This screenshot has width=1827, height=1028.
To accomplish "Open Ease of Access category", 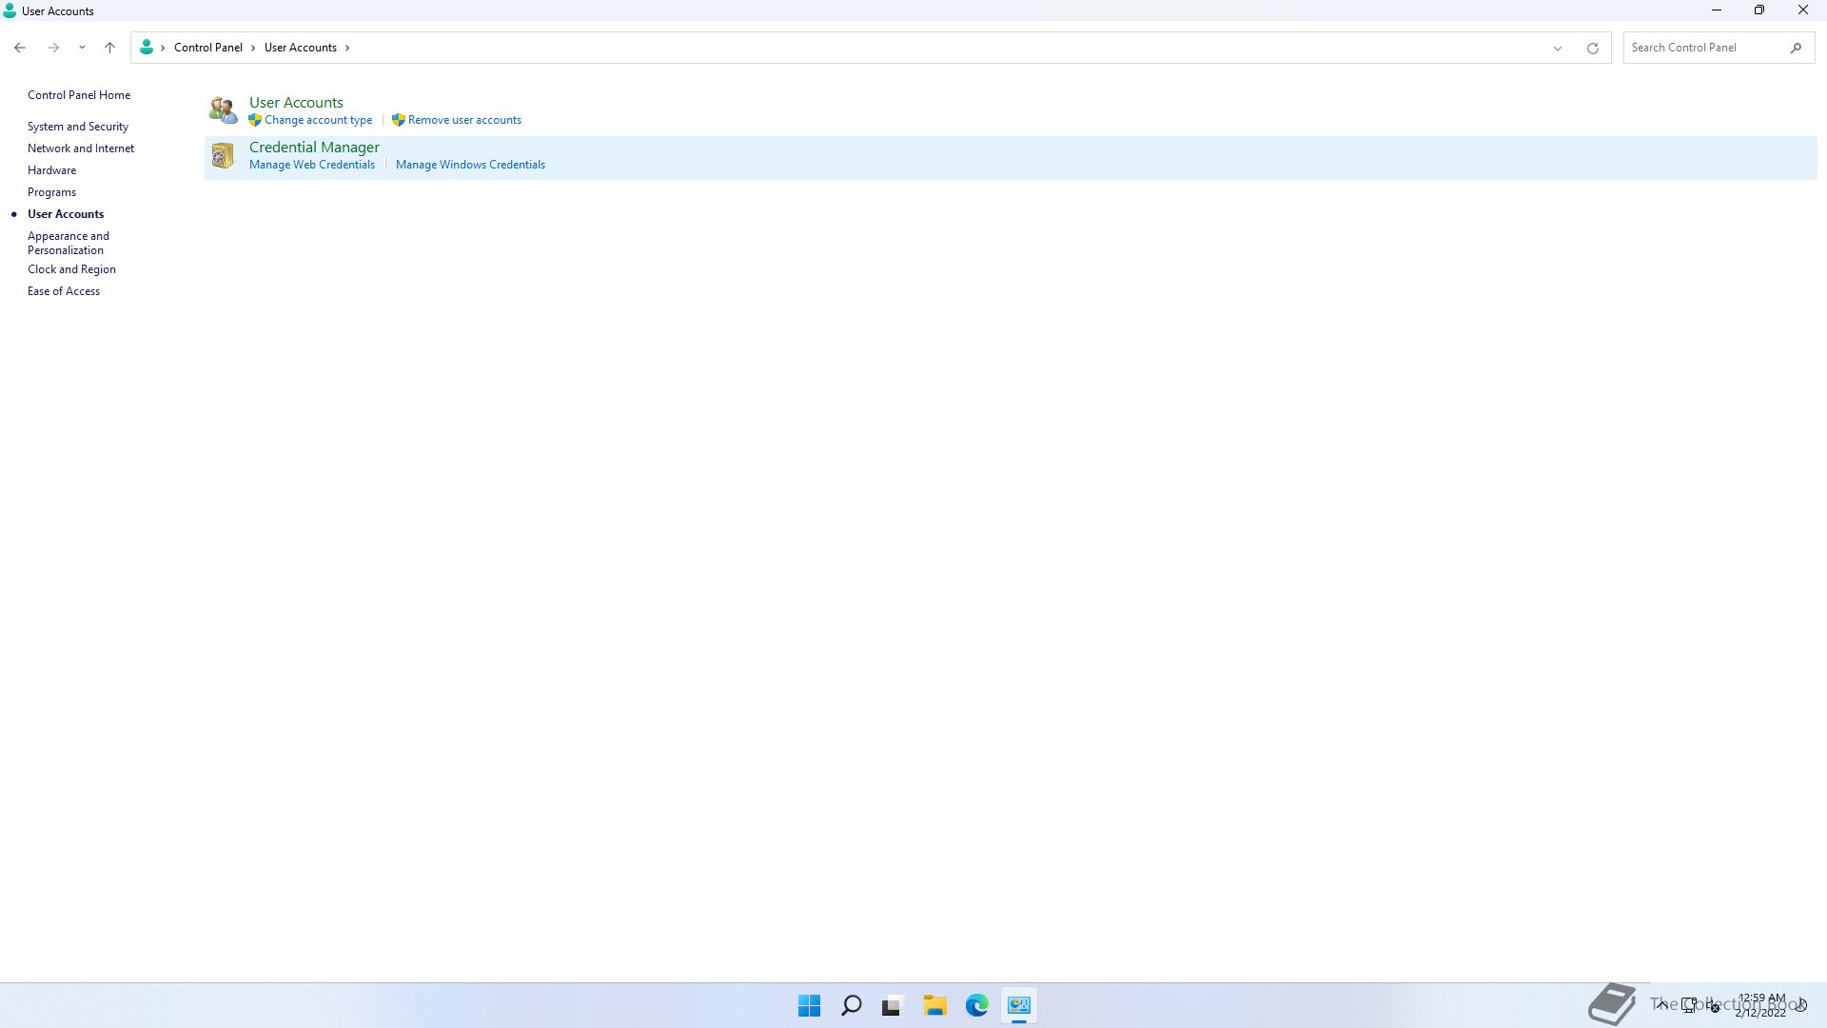I will (x=64, y=291).
